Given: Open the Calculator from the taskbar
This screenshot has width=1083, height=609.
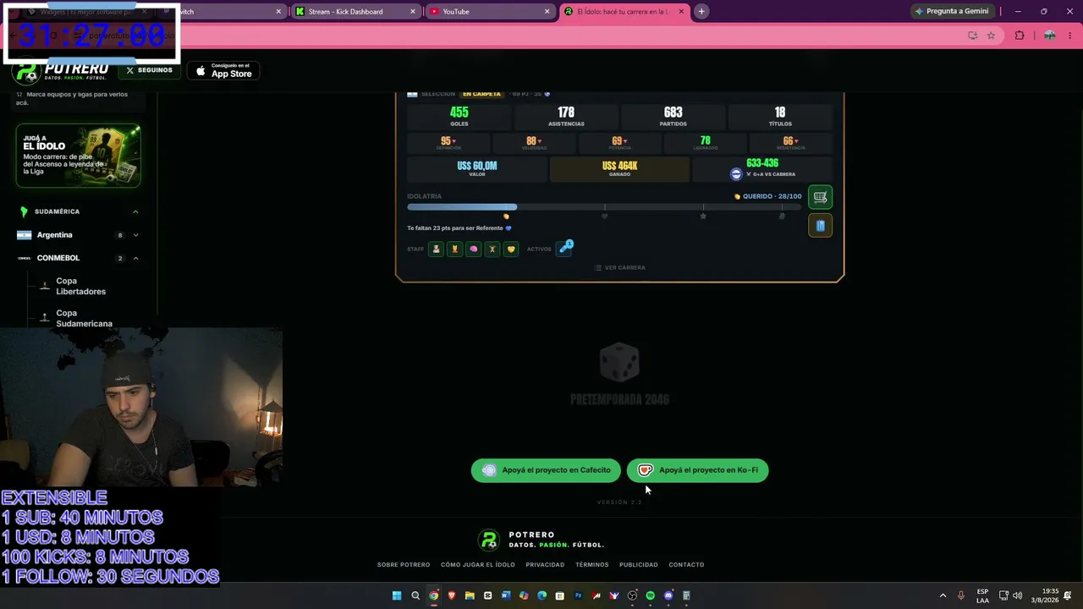Looking at the screenshot, I should coord(686,595).
